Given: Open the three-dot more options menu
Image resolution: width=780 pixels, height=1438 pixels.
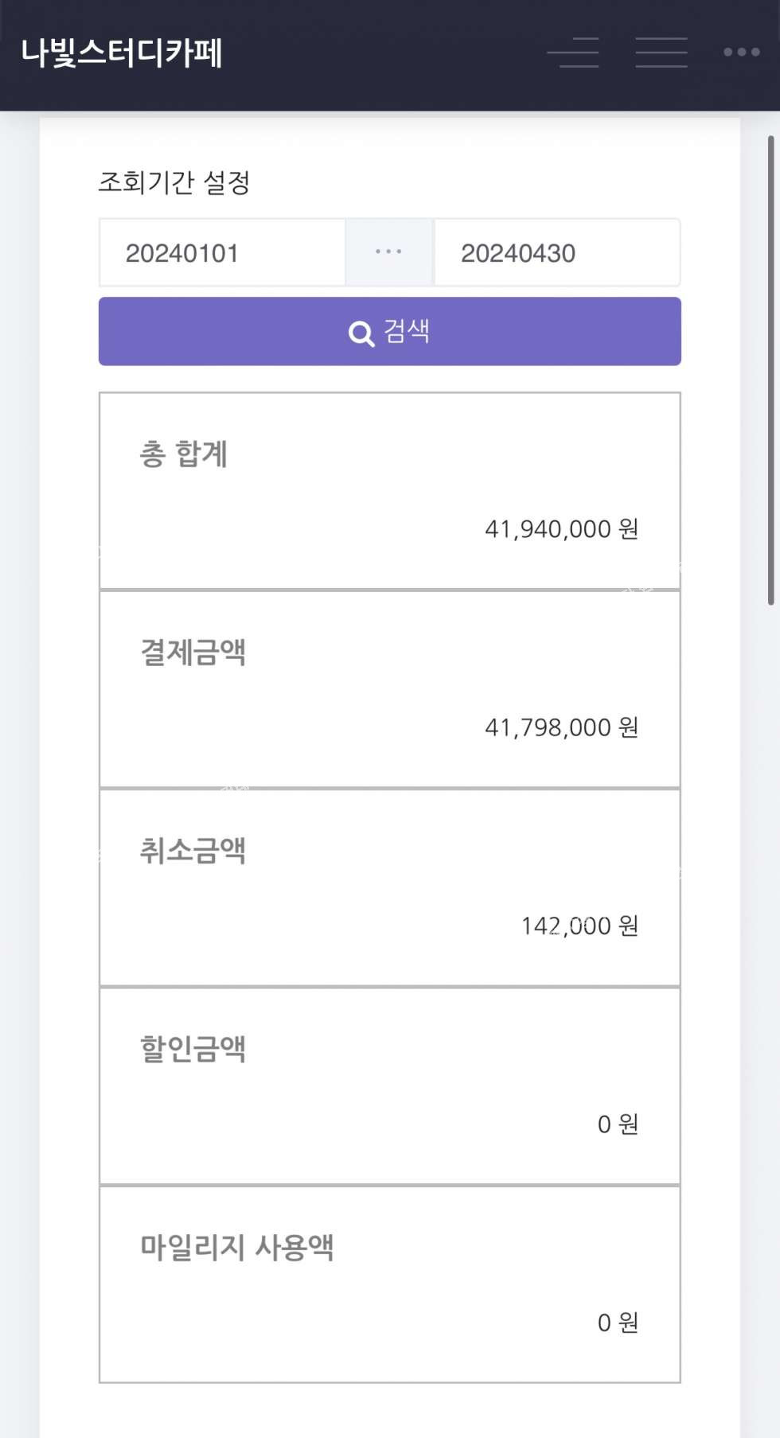Looking at the screenshot, I should pyautogui.click(x=741, y=53).
